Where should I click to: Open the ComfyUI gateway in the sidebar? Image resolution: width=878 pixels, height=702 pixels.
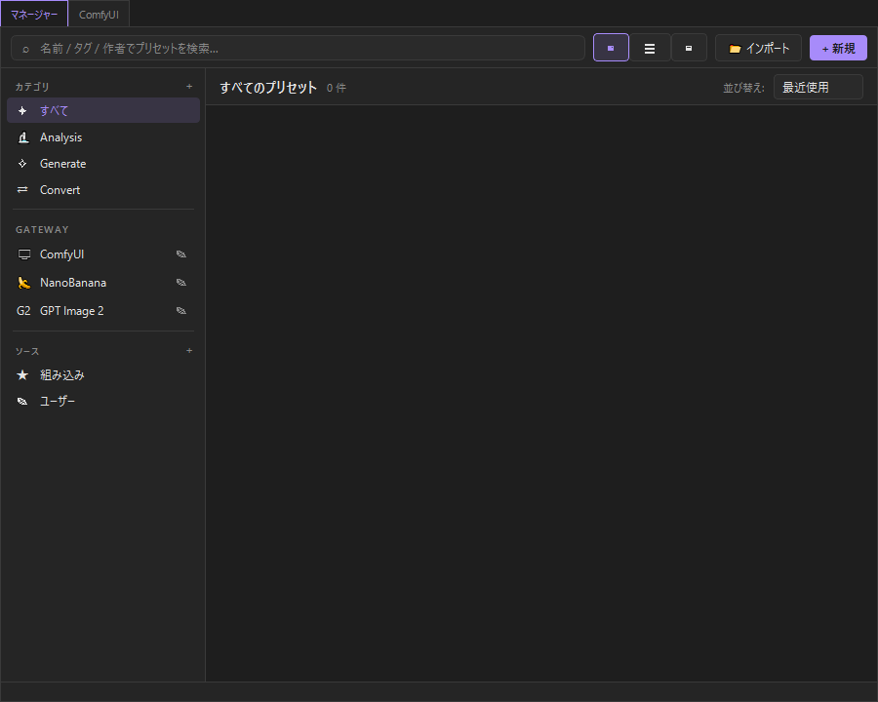(103, 254)
